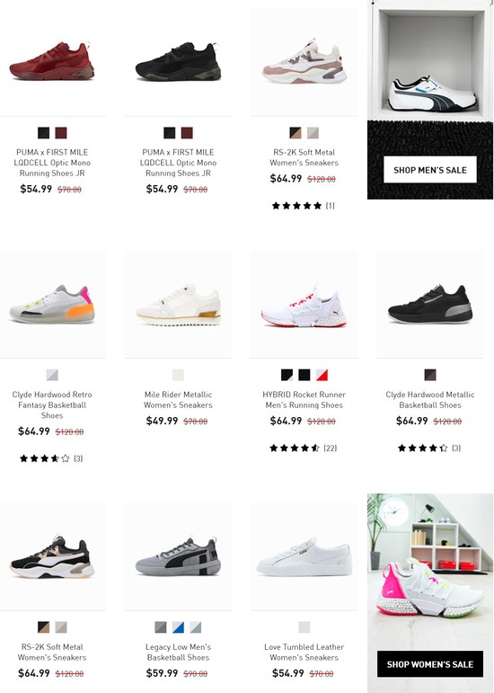Select the red-white swatch for HYBRID Rocket Runner
This screenshot has height=693, width=494.
[x=322, y=375]
